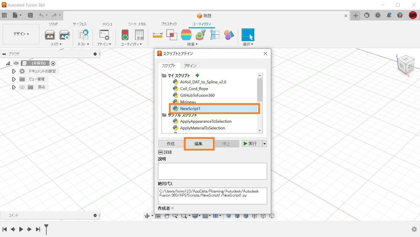Open timeline settings gear
The height and width of the screenshot is (237, 420).
pyautogui.click(x=414, y=229)
